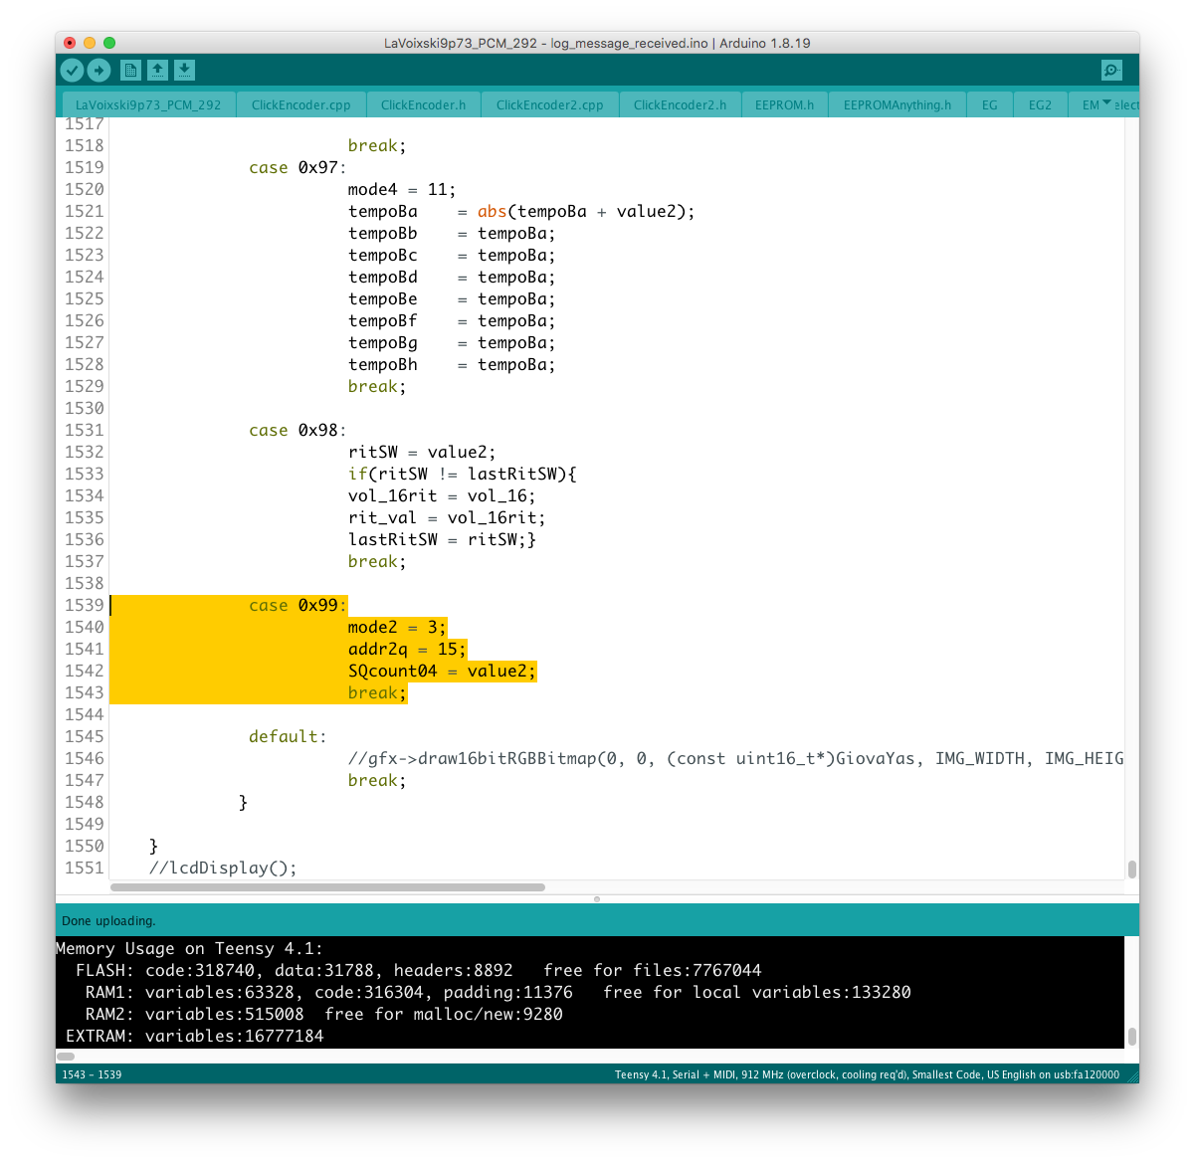Click the Upload arrow button

(x=99, y=70)
